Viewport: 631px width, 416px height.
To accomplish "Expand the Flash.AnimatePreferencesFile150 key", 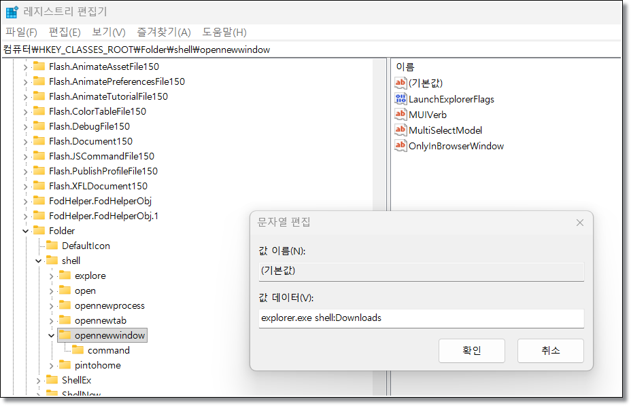I will 25,82.
